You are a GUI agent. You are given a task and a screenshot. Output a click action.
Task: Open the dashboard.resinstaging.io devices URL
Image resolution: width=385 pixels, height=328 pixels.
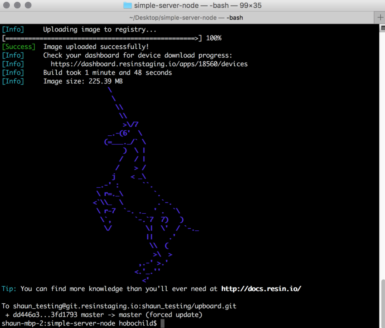point(149,64)
